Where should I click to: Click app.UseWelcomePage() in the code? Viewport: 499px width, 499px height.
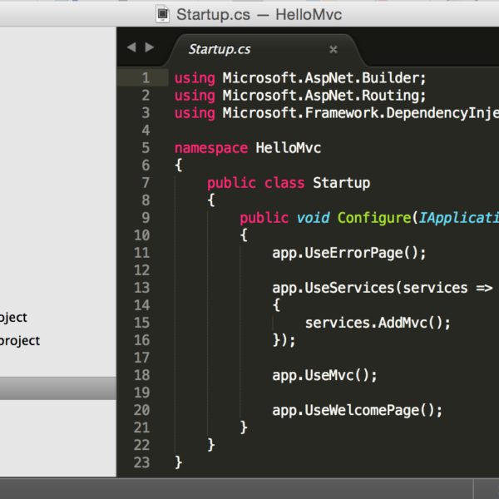tap(357, 410)
